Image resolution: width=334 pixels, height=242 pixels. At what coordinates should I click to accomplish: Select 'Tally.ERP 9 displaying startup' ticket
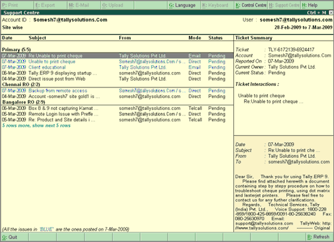(117, 73)
